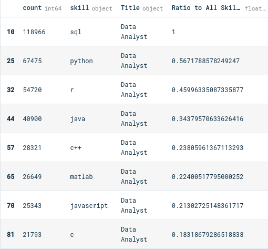Click ratio value 0.34379570633626416
This screenshot has width=268, height=249.
coord(208,119)
